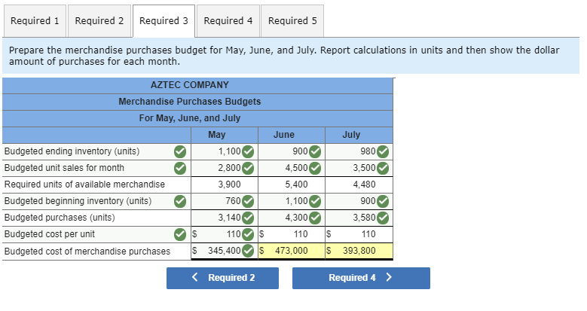Click checkmark beside Budgeted beginning inventory label
This screenshot has height=311, width=587.
180,201
